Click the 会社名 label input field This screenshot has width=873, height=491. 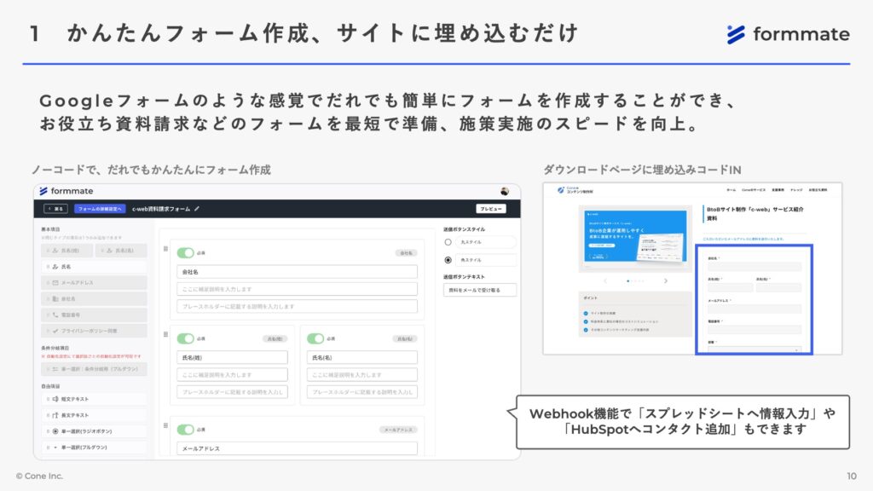(x=297, y=272)
